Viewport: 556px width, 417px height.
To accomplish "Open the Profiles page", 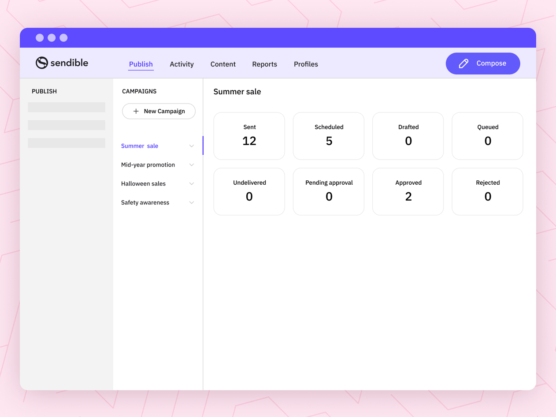I will (306, 64).
